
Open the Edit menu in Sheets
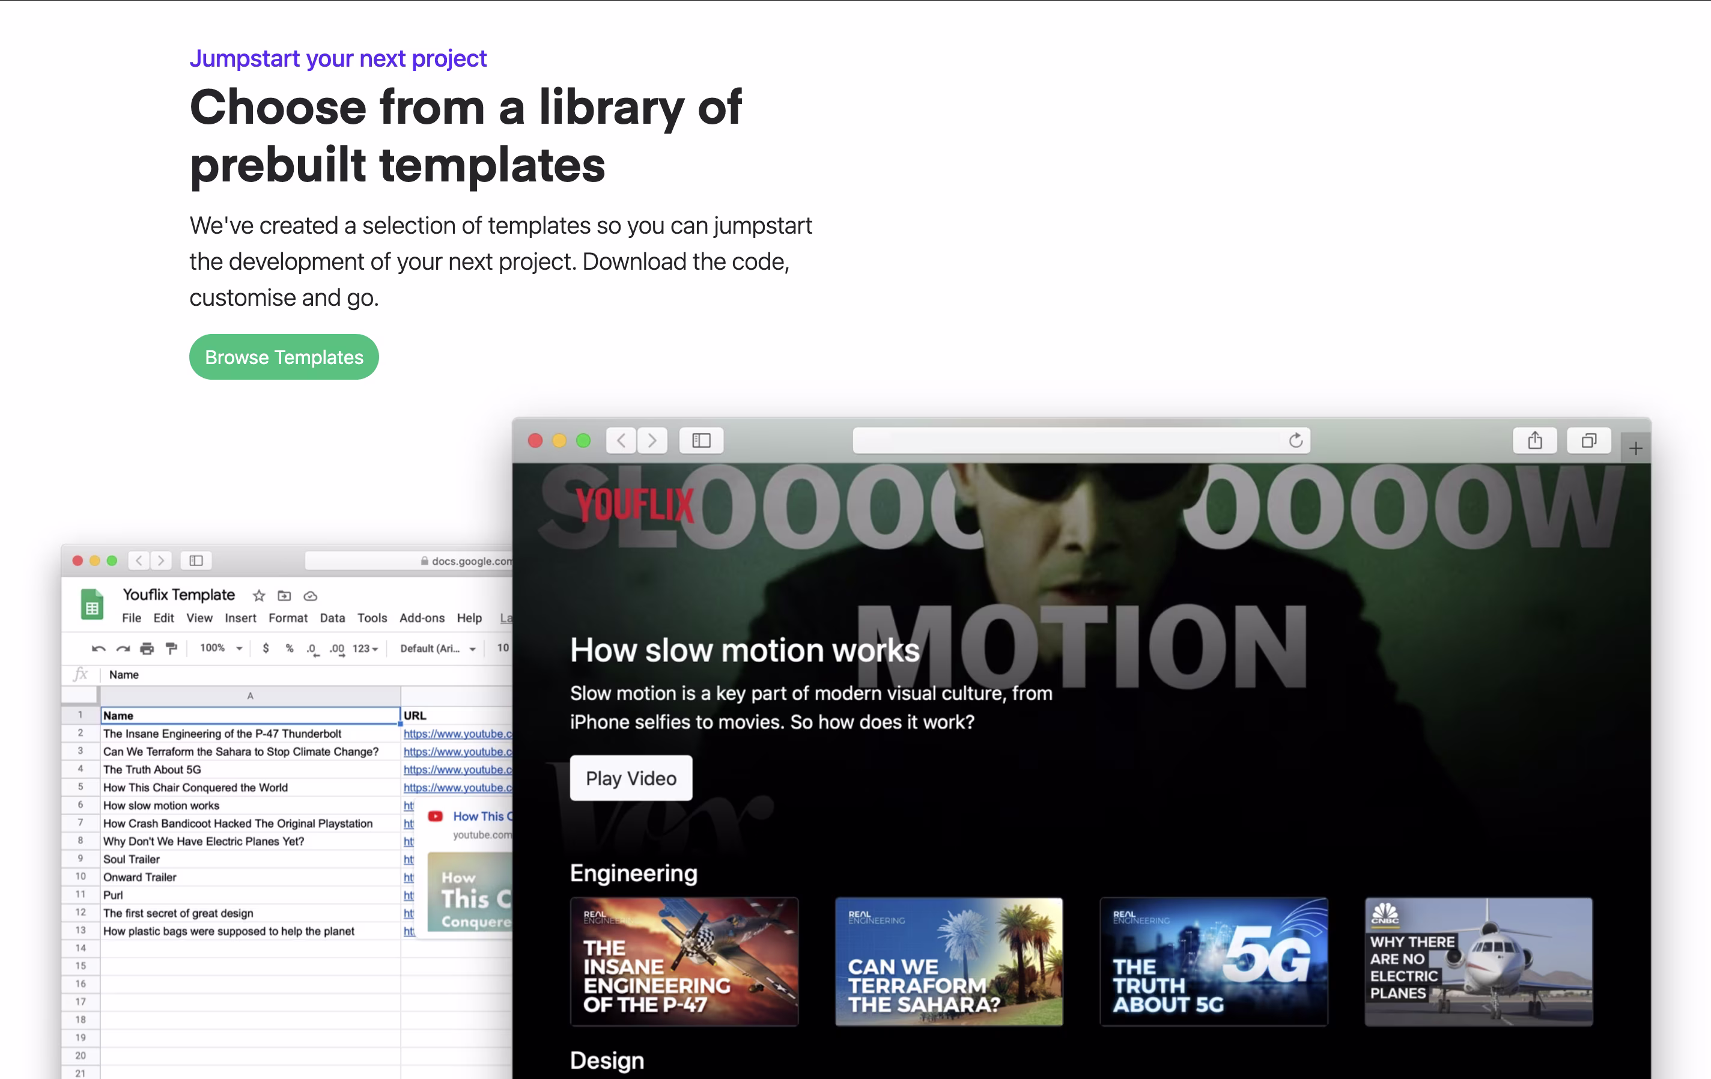pos(163,618)
